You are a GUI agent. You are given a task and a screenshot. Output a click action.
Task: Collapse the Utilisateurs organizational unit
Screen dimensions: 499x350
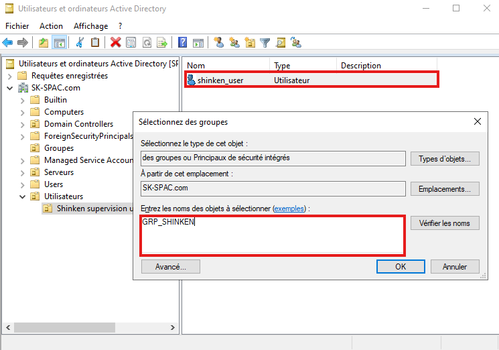[x=22, y=196]
